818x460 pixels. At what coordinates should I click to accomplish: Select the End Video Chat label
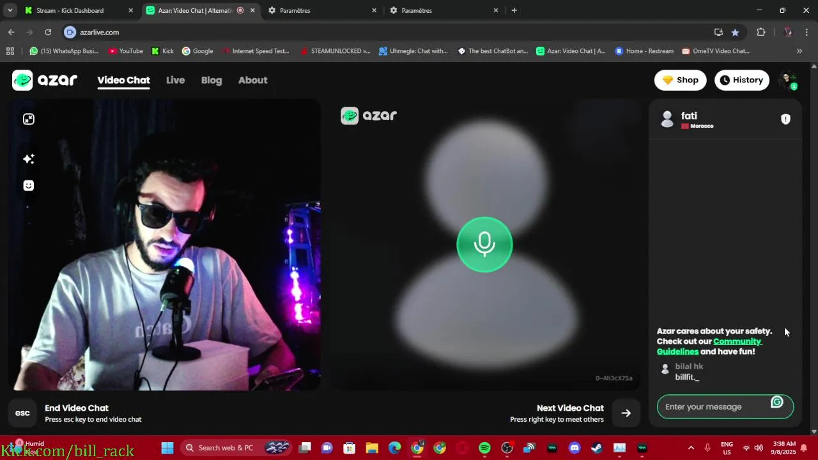pyautogui.click(x=77, y=408)
